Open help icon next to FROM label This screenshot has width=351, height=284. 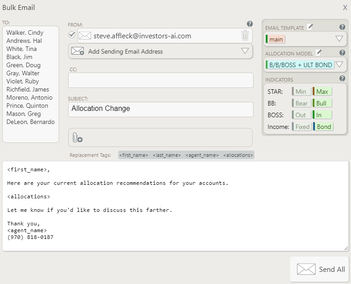tap(249, 24)
